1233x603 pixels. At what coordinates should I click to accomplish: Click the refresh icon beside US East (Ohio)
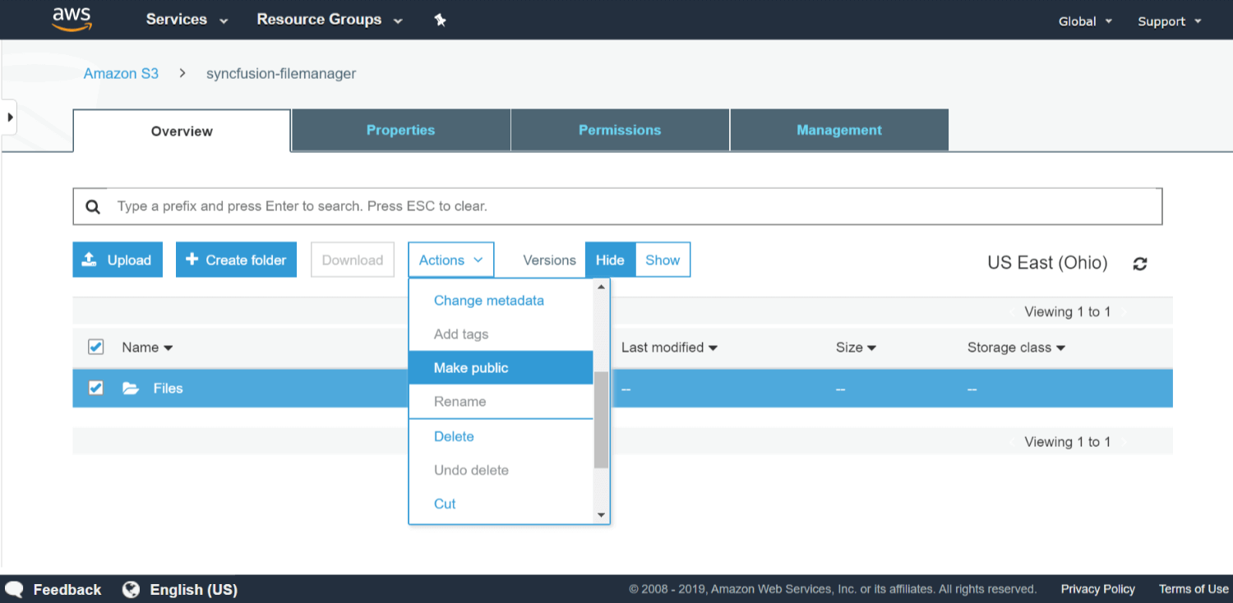click(x=1139, y=264)
